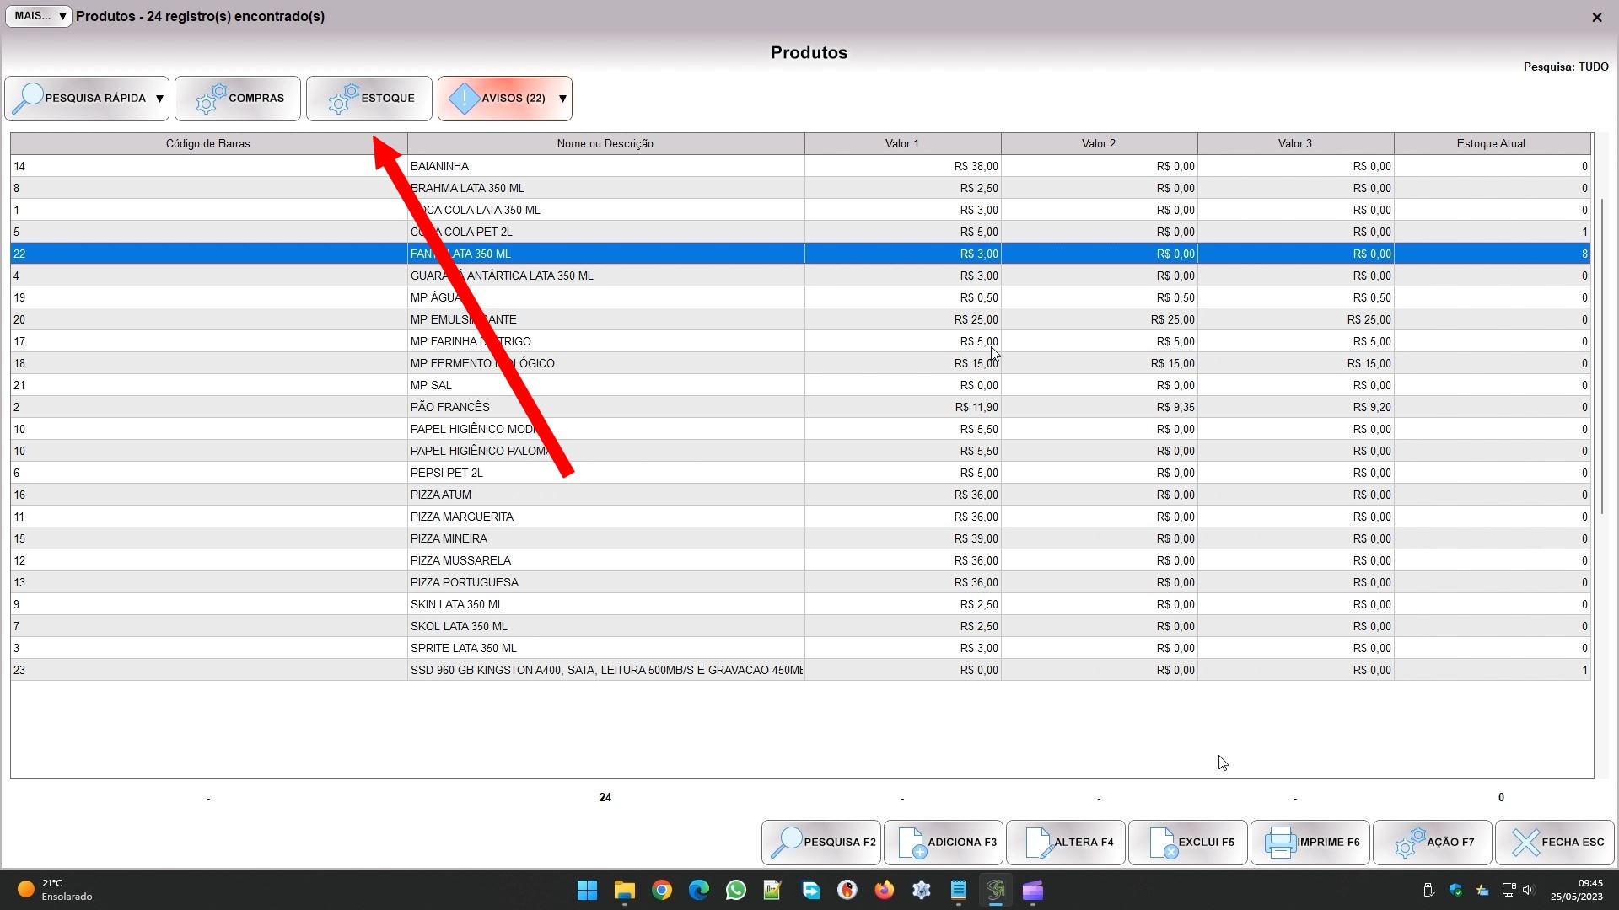Screen dimensions: 1619x910
Task: Click R$ 39,00 price of Pizza Mineira
Action: pyautogui.click(x=976, y=538)
